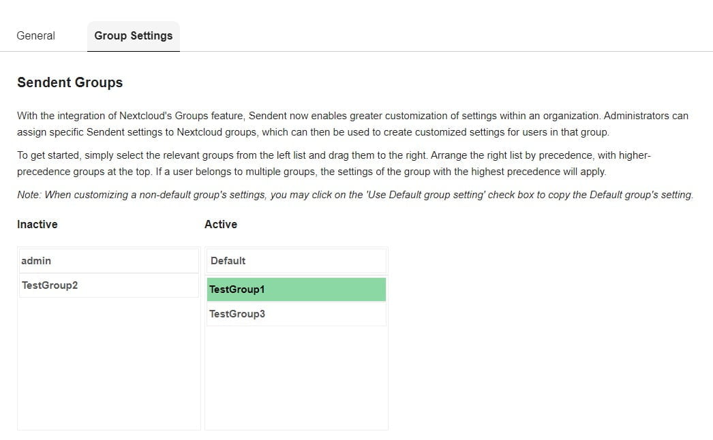Click TestGroup2 in the Inactive list

pyautogui.click(x=108, y=285)
